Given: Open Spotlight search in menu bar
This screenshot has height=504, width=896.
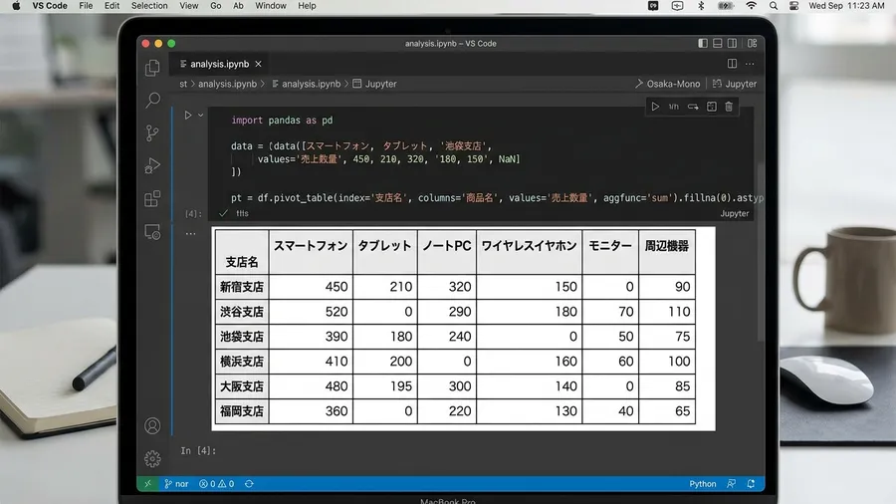Looking at the screenshot, I should coord(774,6).
